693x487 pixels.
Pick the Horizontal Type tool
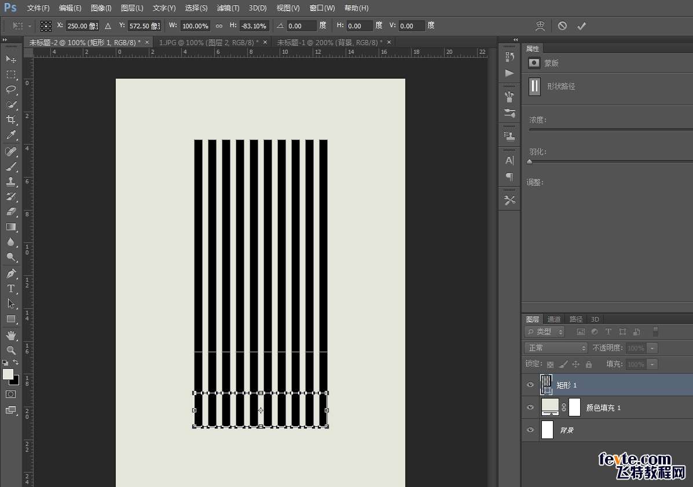(11, 289)
